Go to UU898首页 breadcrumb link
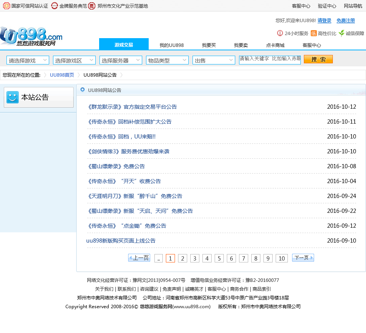Screen dimensions: 366x333 point(62,75)
